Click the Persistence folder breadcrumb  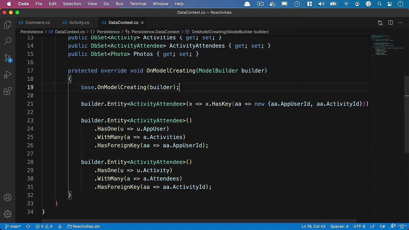pos(32,32)
